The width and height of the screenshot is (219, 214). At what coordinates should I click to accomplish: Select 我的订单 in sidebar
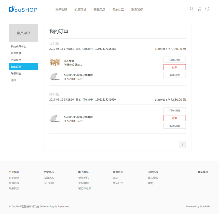(x=23, y=67)
